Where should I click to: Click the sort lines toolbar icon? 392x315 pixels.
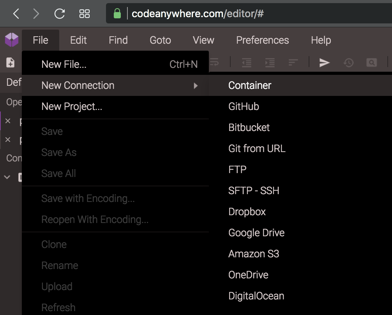point(293,62)
